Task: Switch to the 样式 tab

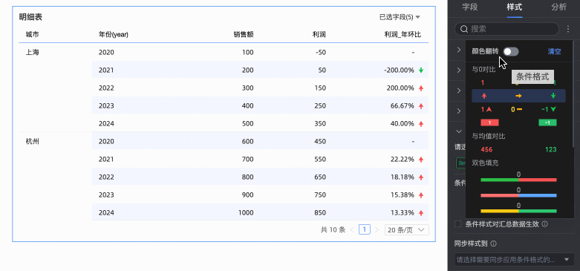Action: (515, 7)
